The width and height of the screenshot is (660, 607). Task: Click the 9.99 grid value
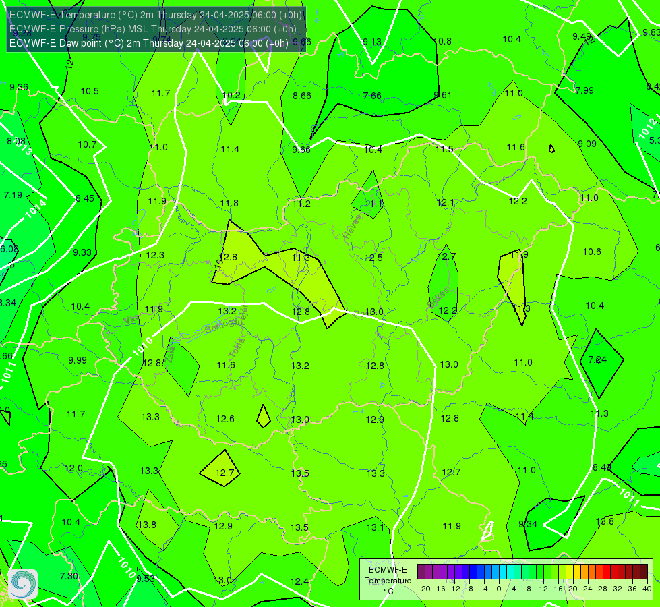78,360
